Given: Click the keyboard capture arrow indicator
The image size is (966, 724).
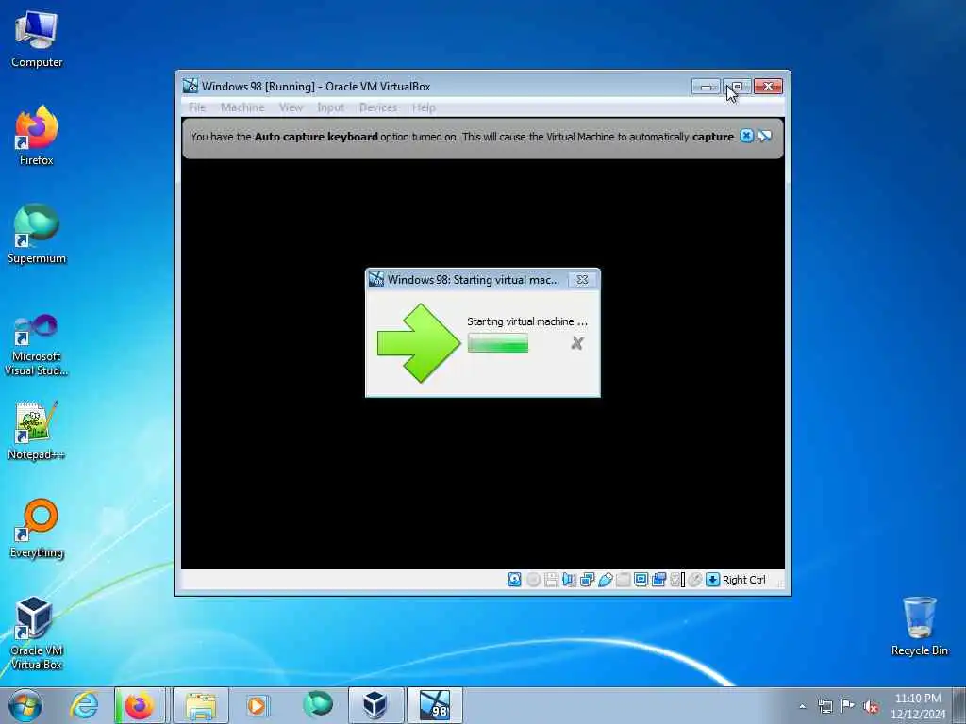Looking at the screenshot, I should 713,580.
